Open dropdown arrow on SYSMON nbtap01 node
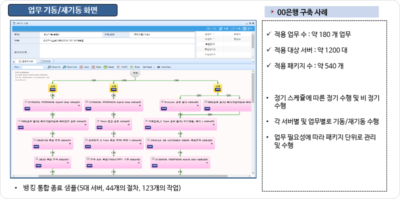This screenshot has height=199, width=400. tap(79, 105)
